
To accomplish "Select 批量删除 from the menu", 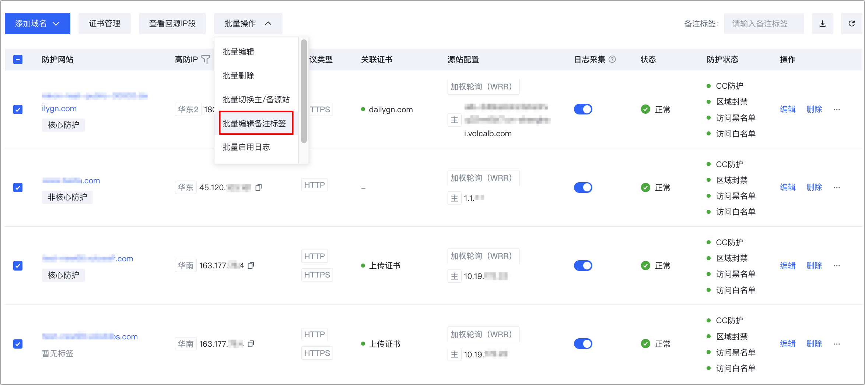I will pyautogui.click(x=256, y=76).
